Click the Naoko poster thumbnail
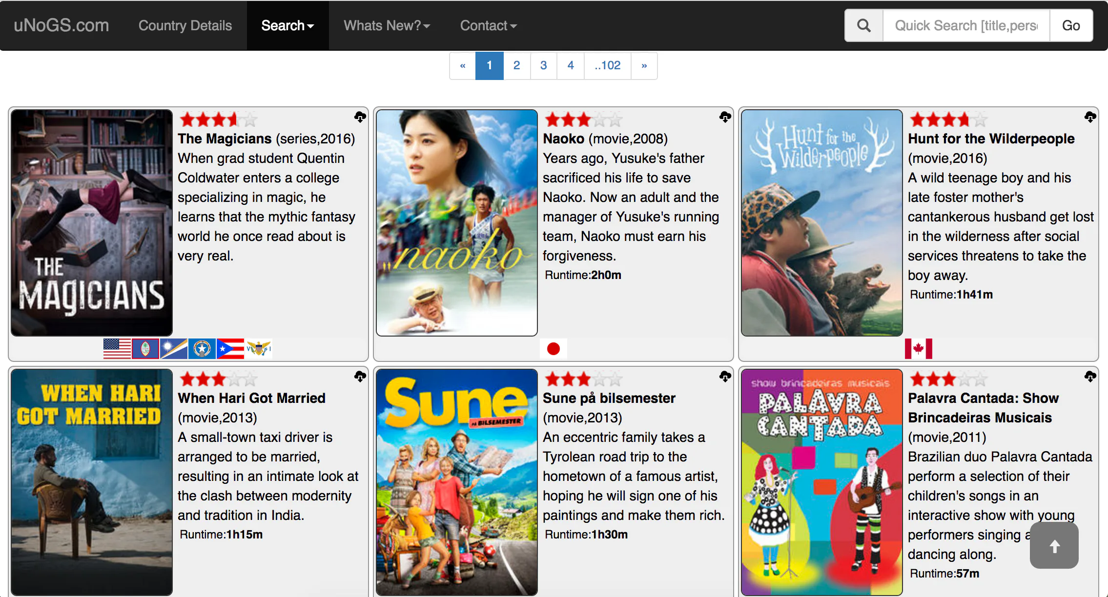 click(x=457, y=223)
